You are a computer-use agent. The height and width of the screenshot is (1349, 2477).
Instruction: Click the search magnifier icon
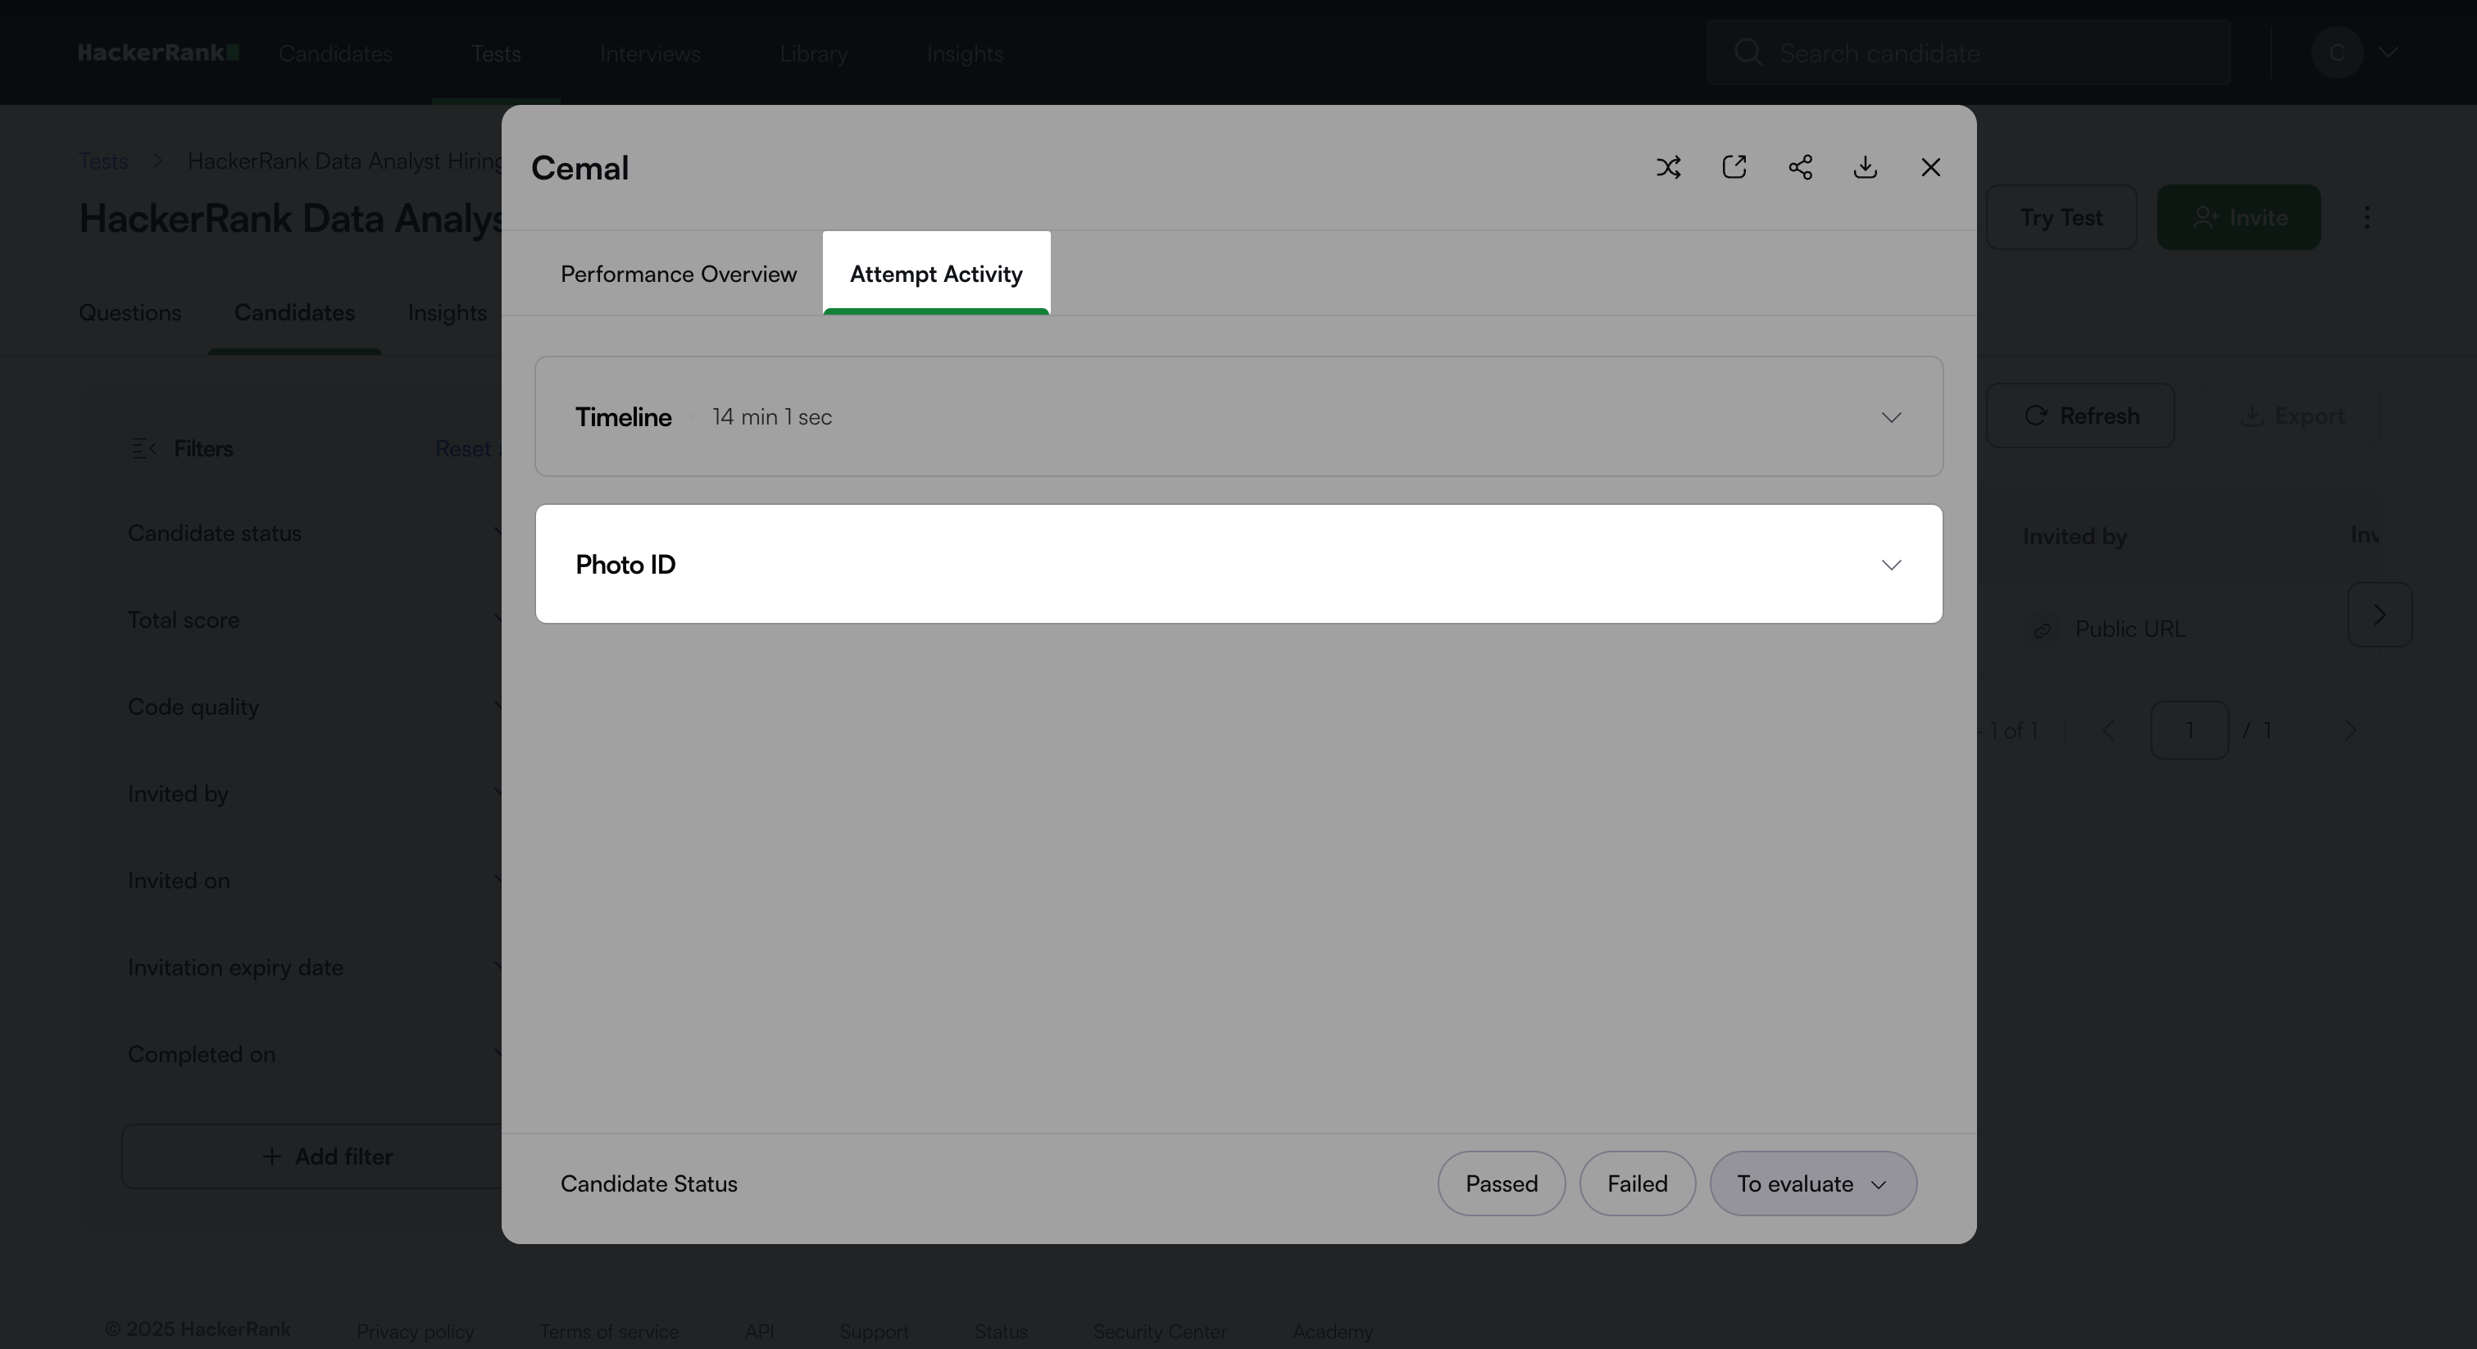click(x=1748, y=53)
